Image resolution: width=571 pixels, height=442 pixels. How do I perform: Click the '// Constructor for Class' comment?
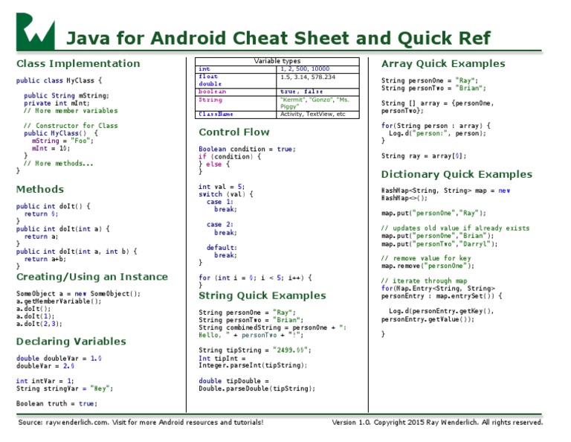point(71,126)
